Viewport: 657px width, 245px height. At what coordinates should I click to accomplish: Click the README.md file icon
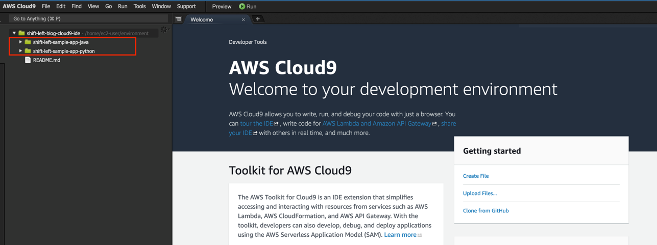pos(28,60)
